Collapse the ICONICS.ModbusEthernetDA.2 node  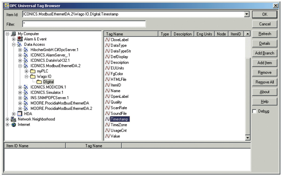[20, 66]
